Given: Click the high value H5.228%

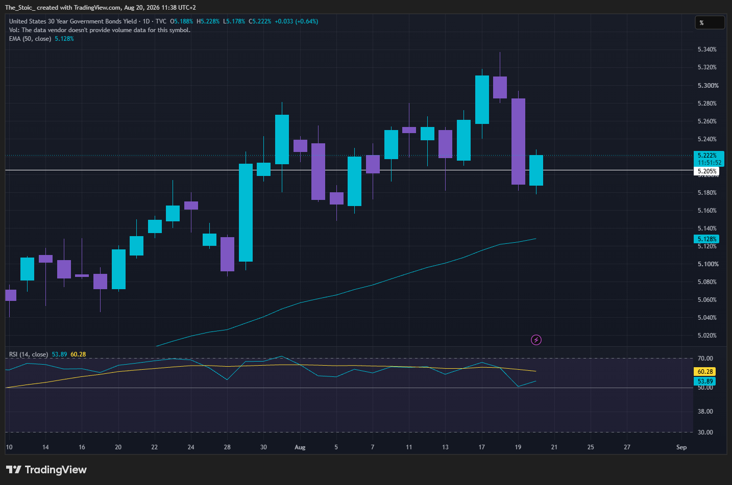Looking at the screenshot, I should point(208,21).
